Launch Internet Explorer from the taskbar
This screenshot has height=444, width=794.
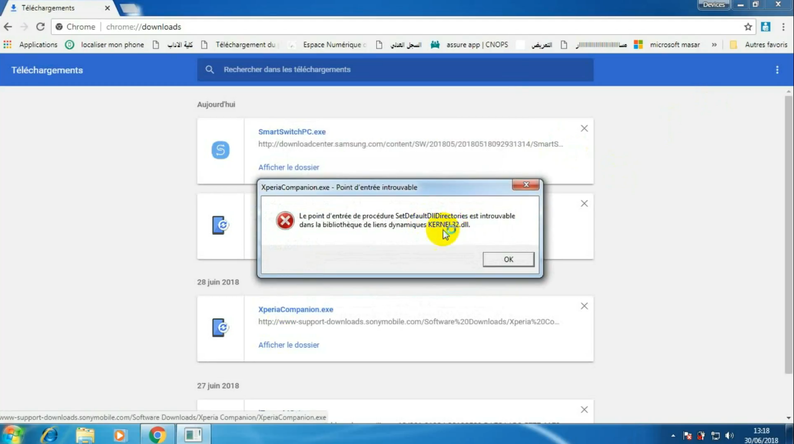[50, 435]
